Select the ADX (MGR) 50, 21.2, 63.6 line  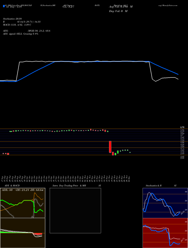[x=27, y=31]
